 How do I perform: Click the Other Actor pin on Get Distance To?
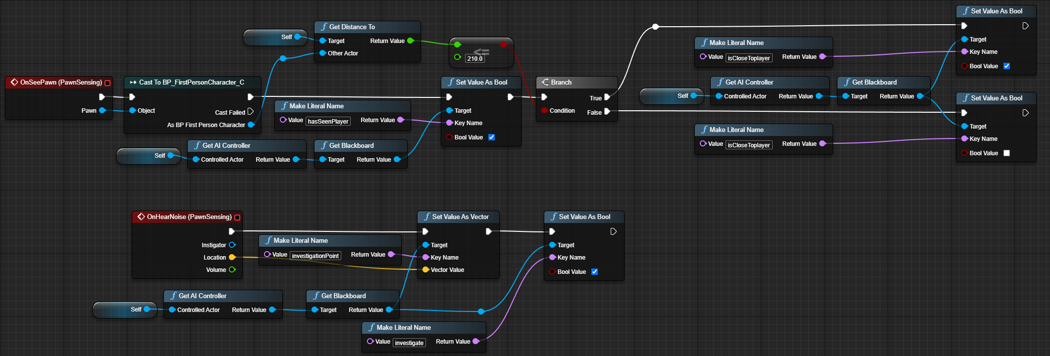pos(322,53)
